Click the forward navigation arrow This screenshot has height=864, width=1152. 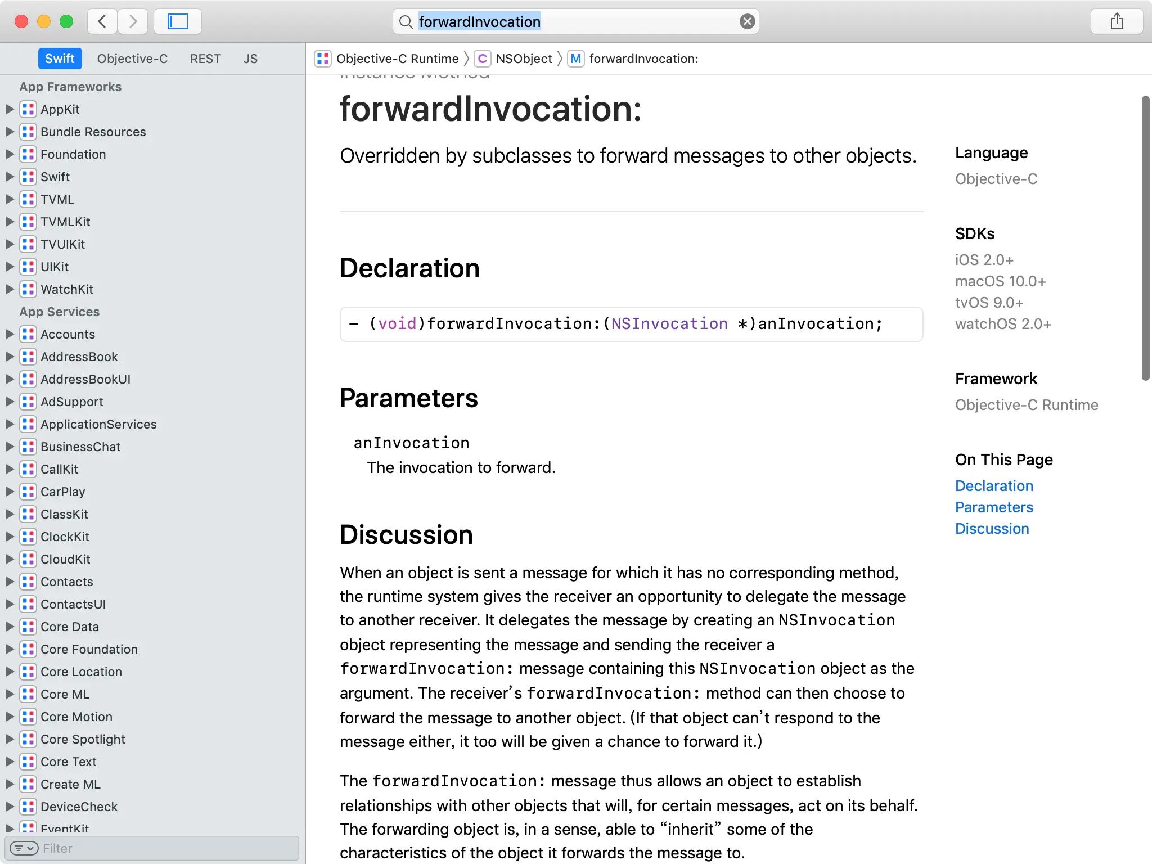(133, 22)
